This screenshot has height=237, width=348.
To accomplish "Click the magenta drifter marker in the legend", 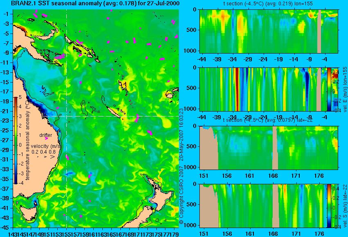I will pyautogui.click(x=46, y=139).
